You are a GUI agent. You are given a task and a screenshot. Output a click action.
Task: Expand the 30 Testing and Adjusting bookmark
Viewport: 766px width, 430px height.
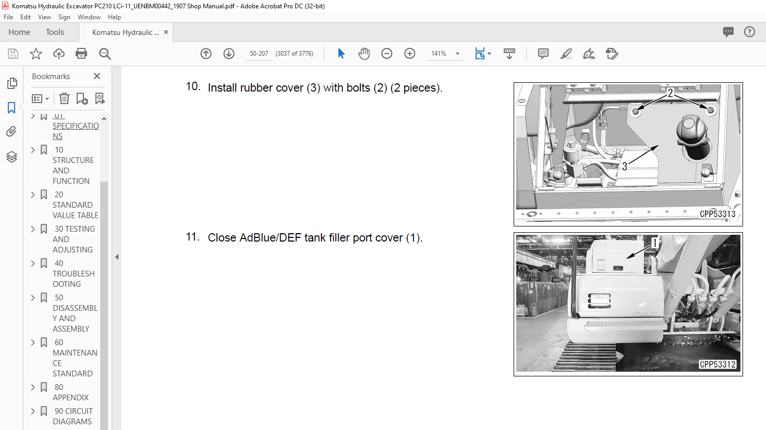tap(33, 229)
